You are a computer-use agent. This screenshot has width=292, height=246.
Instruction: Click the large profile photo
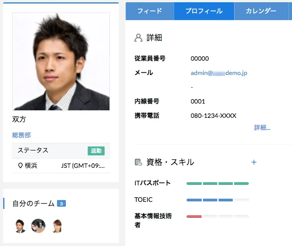click(x=61, y=62)
